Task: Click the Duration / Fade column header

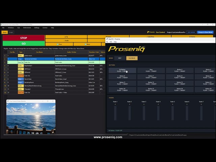Action: point(94,52)
